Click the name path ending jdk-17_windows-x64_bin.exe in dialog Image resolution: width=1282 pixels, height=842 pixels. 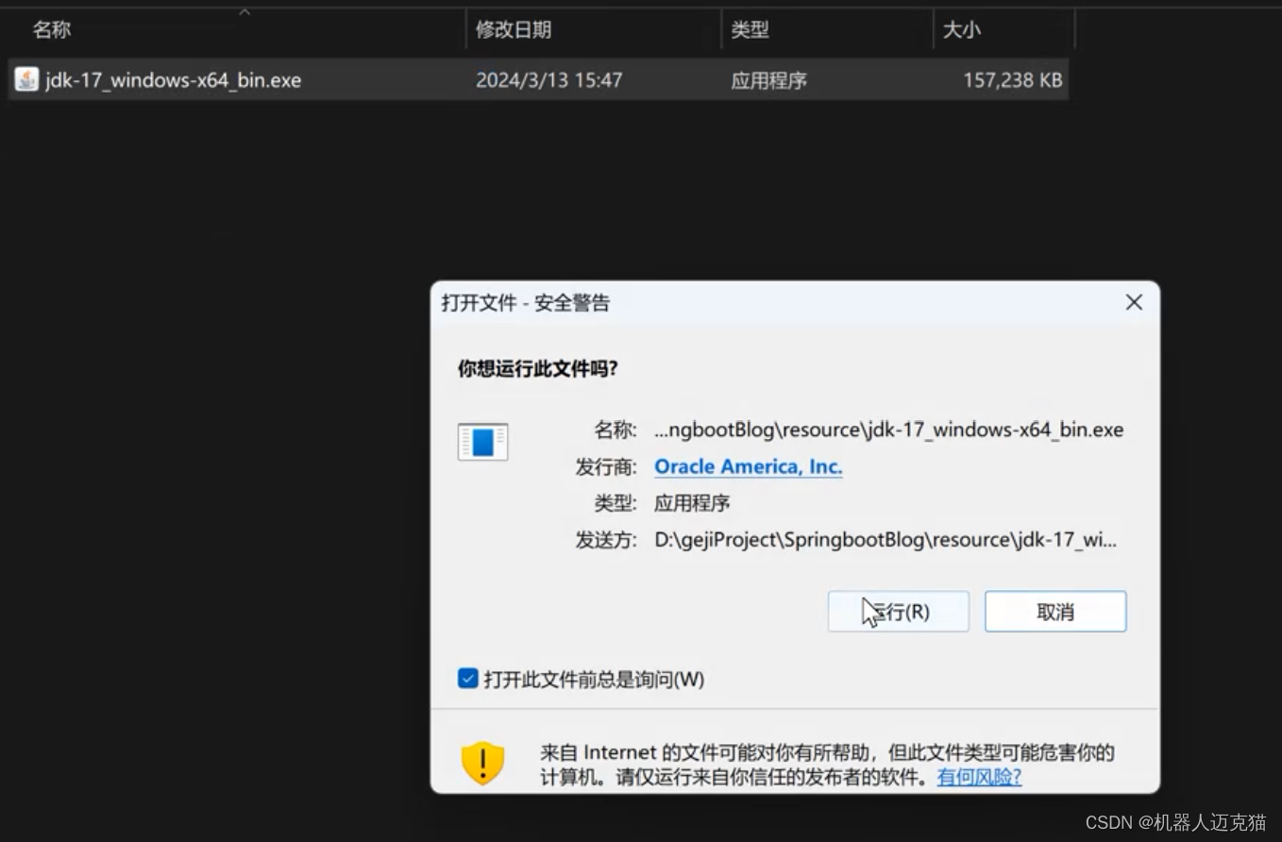[888, 430]
